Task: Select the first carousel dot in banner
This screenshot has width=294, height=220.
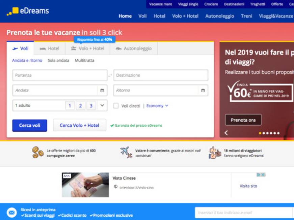Action: pos(260,133)
